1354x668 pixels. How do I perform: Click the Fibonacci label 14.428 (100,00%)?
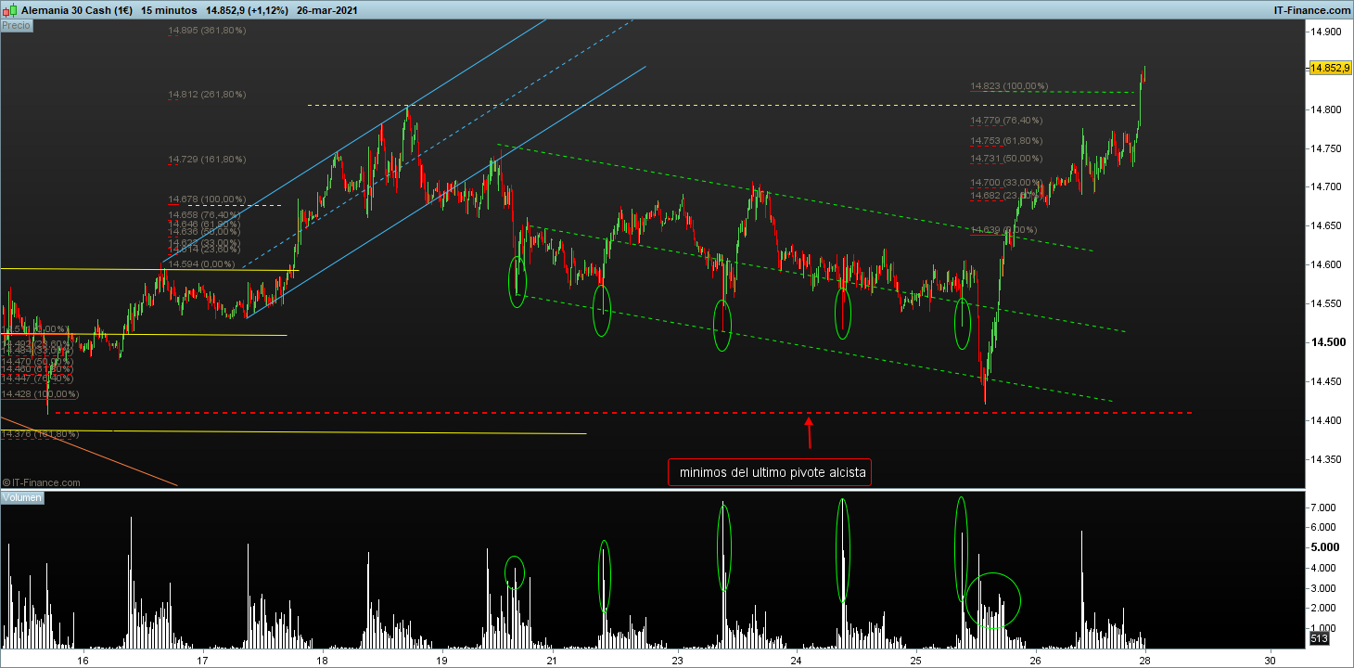pos(40,394)
